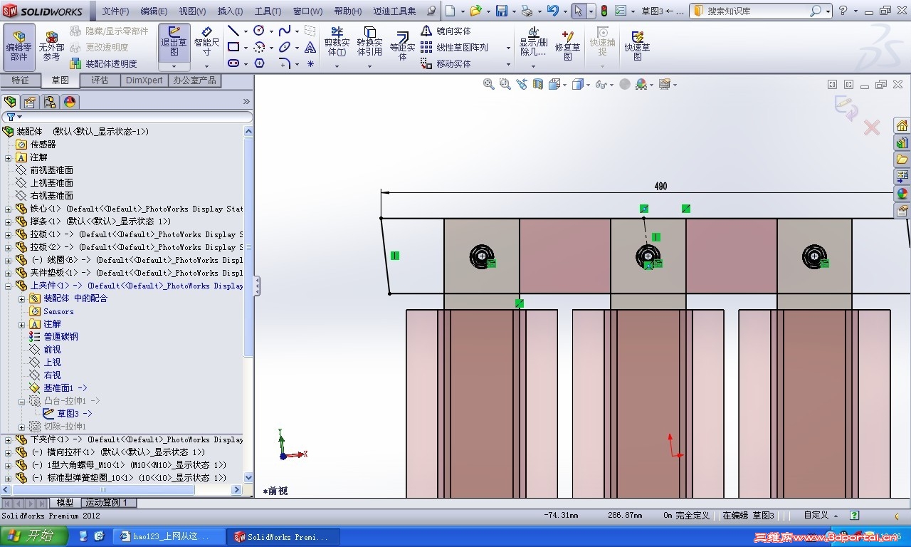Screen dimensions: 911x547
Task: Select 普通碳钢 material in the tree
Action: [54, 337]
